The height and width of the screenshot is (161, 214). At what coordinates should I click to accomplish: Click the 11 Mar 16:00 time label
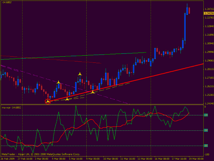click(x=128, y=159)
